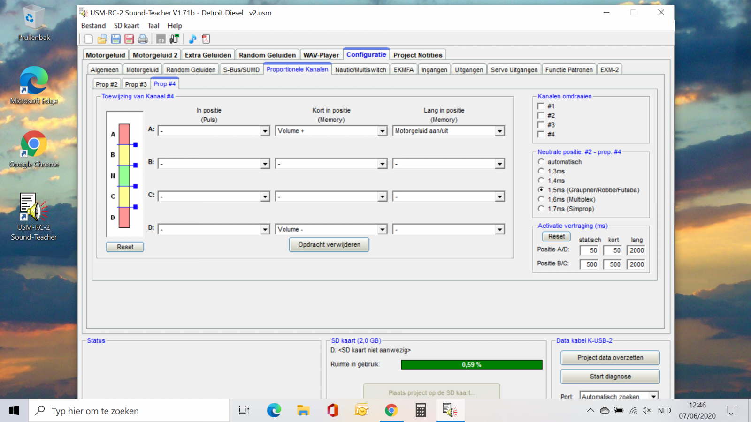
Task: Open the Prop #2 sub-tab
Action: coord(107,84)
